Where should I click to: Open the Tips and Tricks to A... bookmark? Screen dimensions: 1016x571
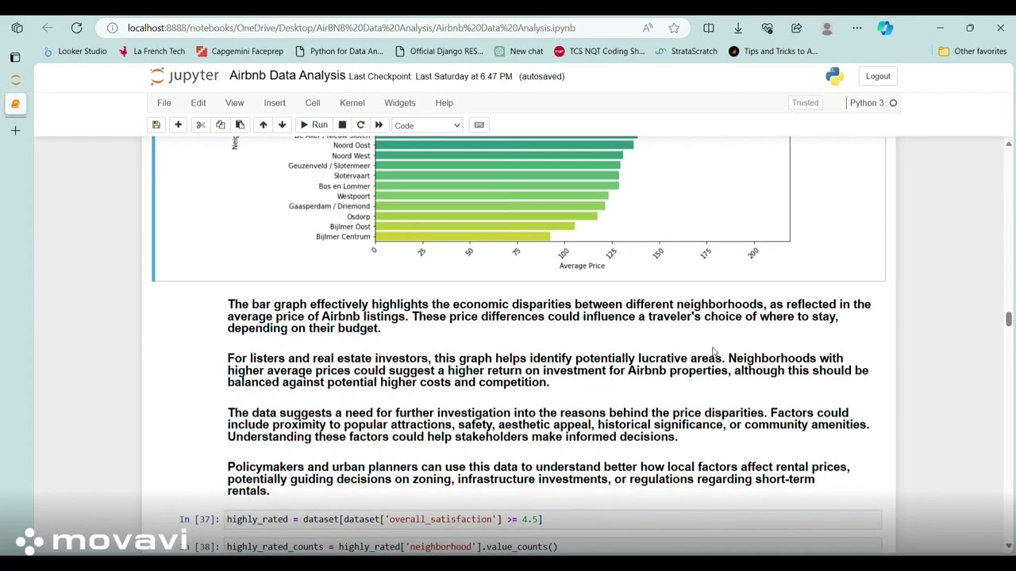(x=773, y=52)
